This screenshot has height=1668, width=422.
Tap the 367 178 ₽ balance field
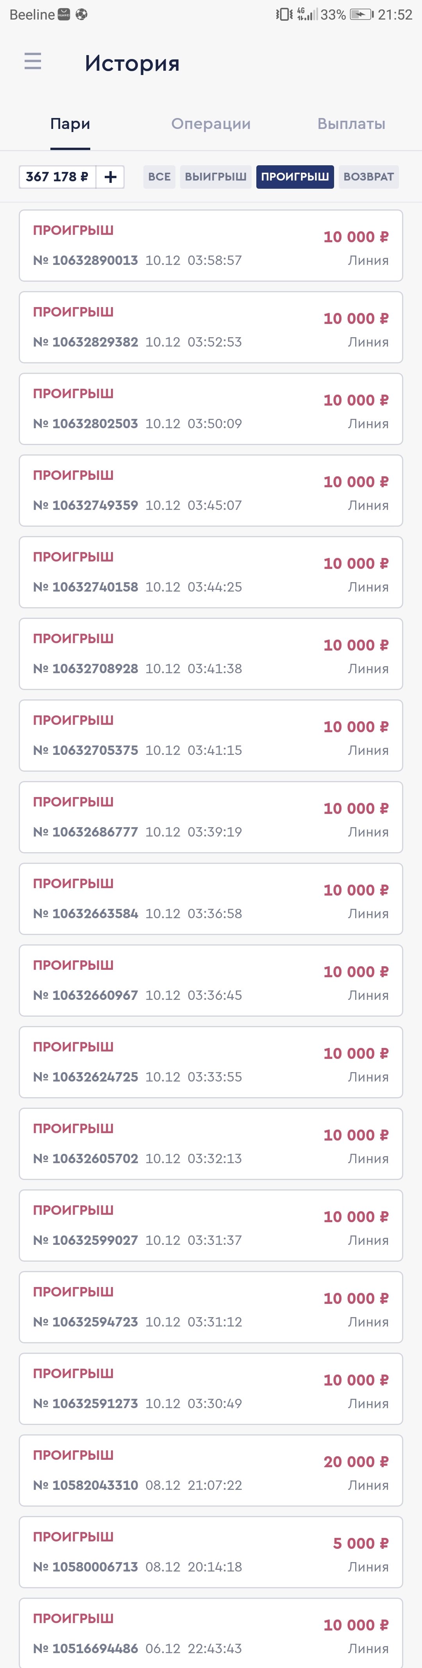[57, 177]
